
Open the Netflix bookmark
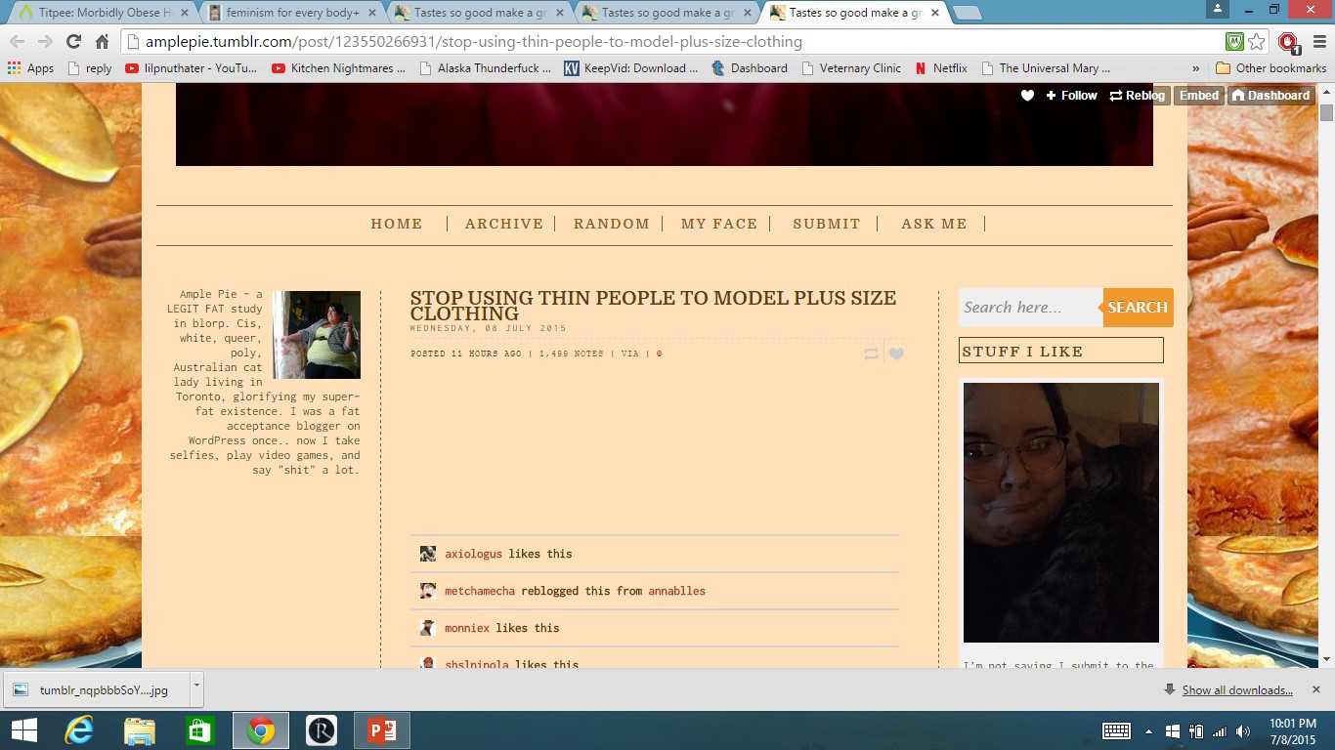point(941,68)
